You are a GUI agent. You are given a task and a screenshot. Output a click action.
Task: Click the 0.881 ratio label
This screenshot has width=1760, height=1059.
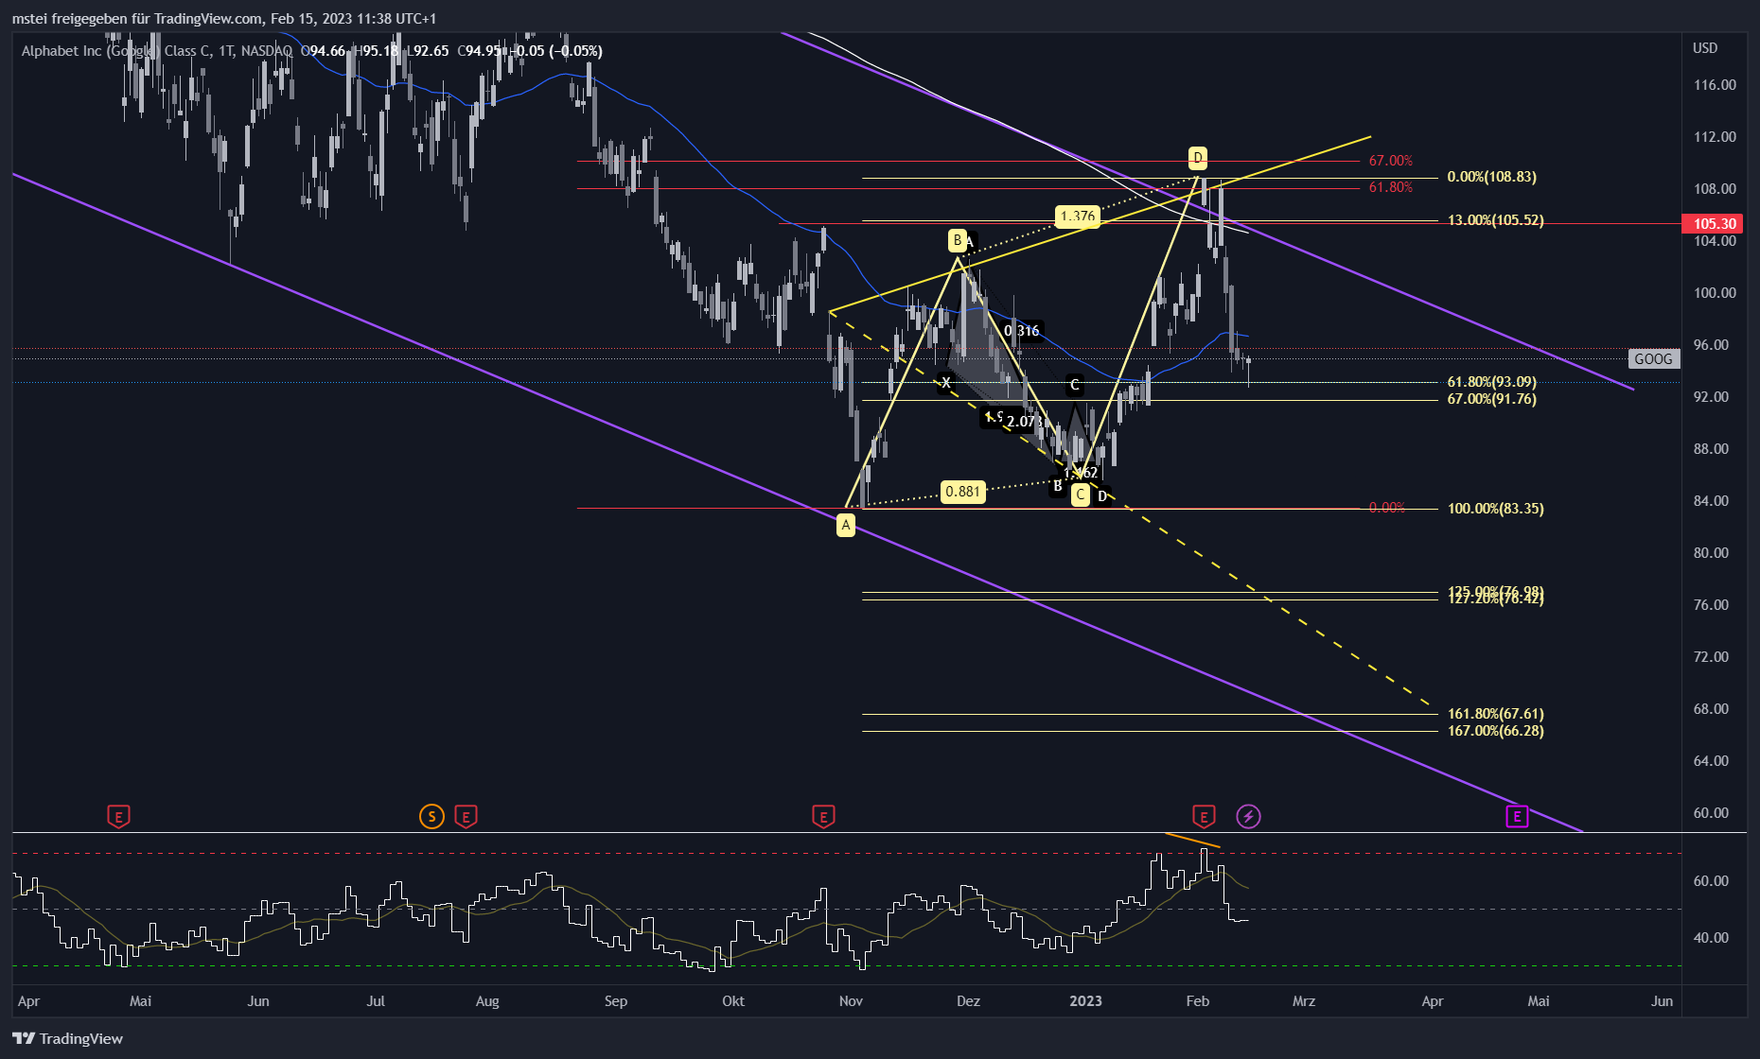[963, 491]
